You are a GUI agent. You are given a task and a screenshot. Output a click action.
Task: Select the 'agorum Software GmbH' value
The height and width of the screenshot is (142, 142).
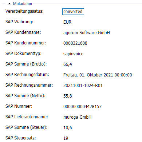[x=87, y=33]
